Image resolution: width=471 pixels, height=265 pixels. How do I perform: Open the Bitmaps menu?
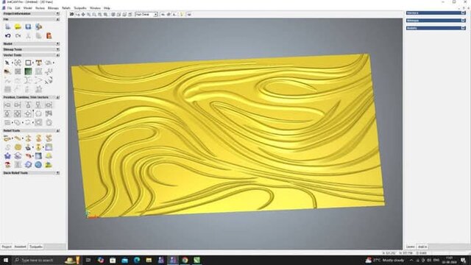point(53,8)
